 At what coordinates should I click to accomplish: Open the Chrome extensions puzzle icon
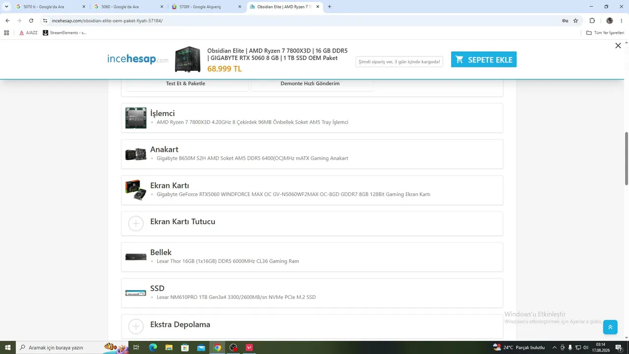point(592,21)
